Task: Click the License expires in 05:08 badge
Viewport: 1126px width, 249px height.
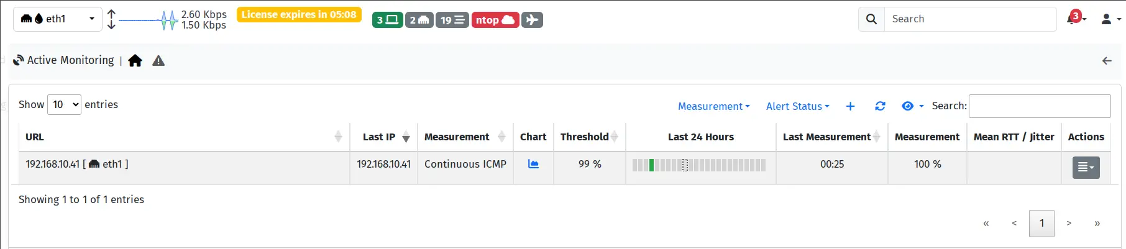Action: pyautogui.click(x=299, y=14)
